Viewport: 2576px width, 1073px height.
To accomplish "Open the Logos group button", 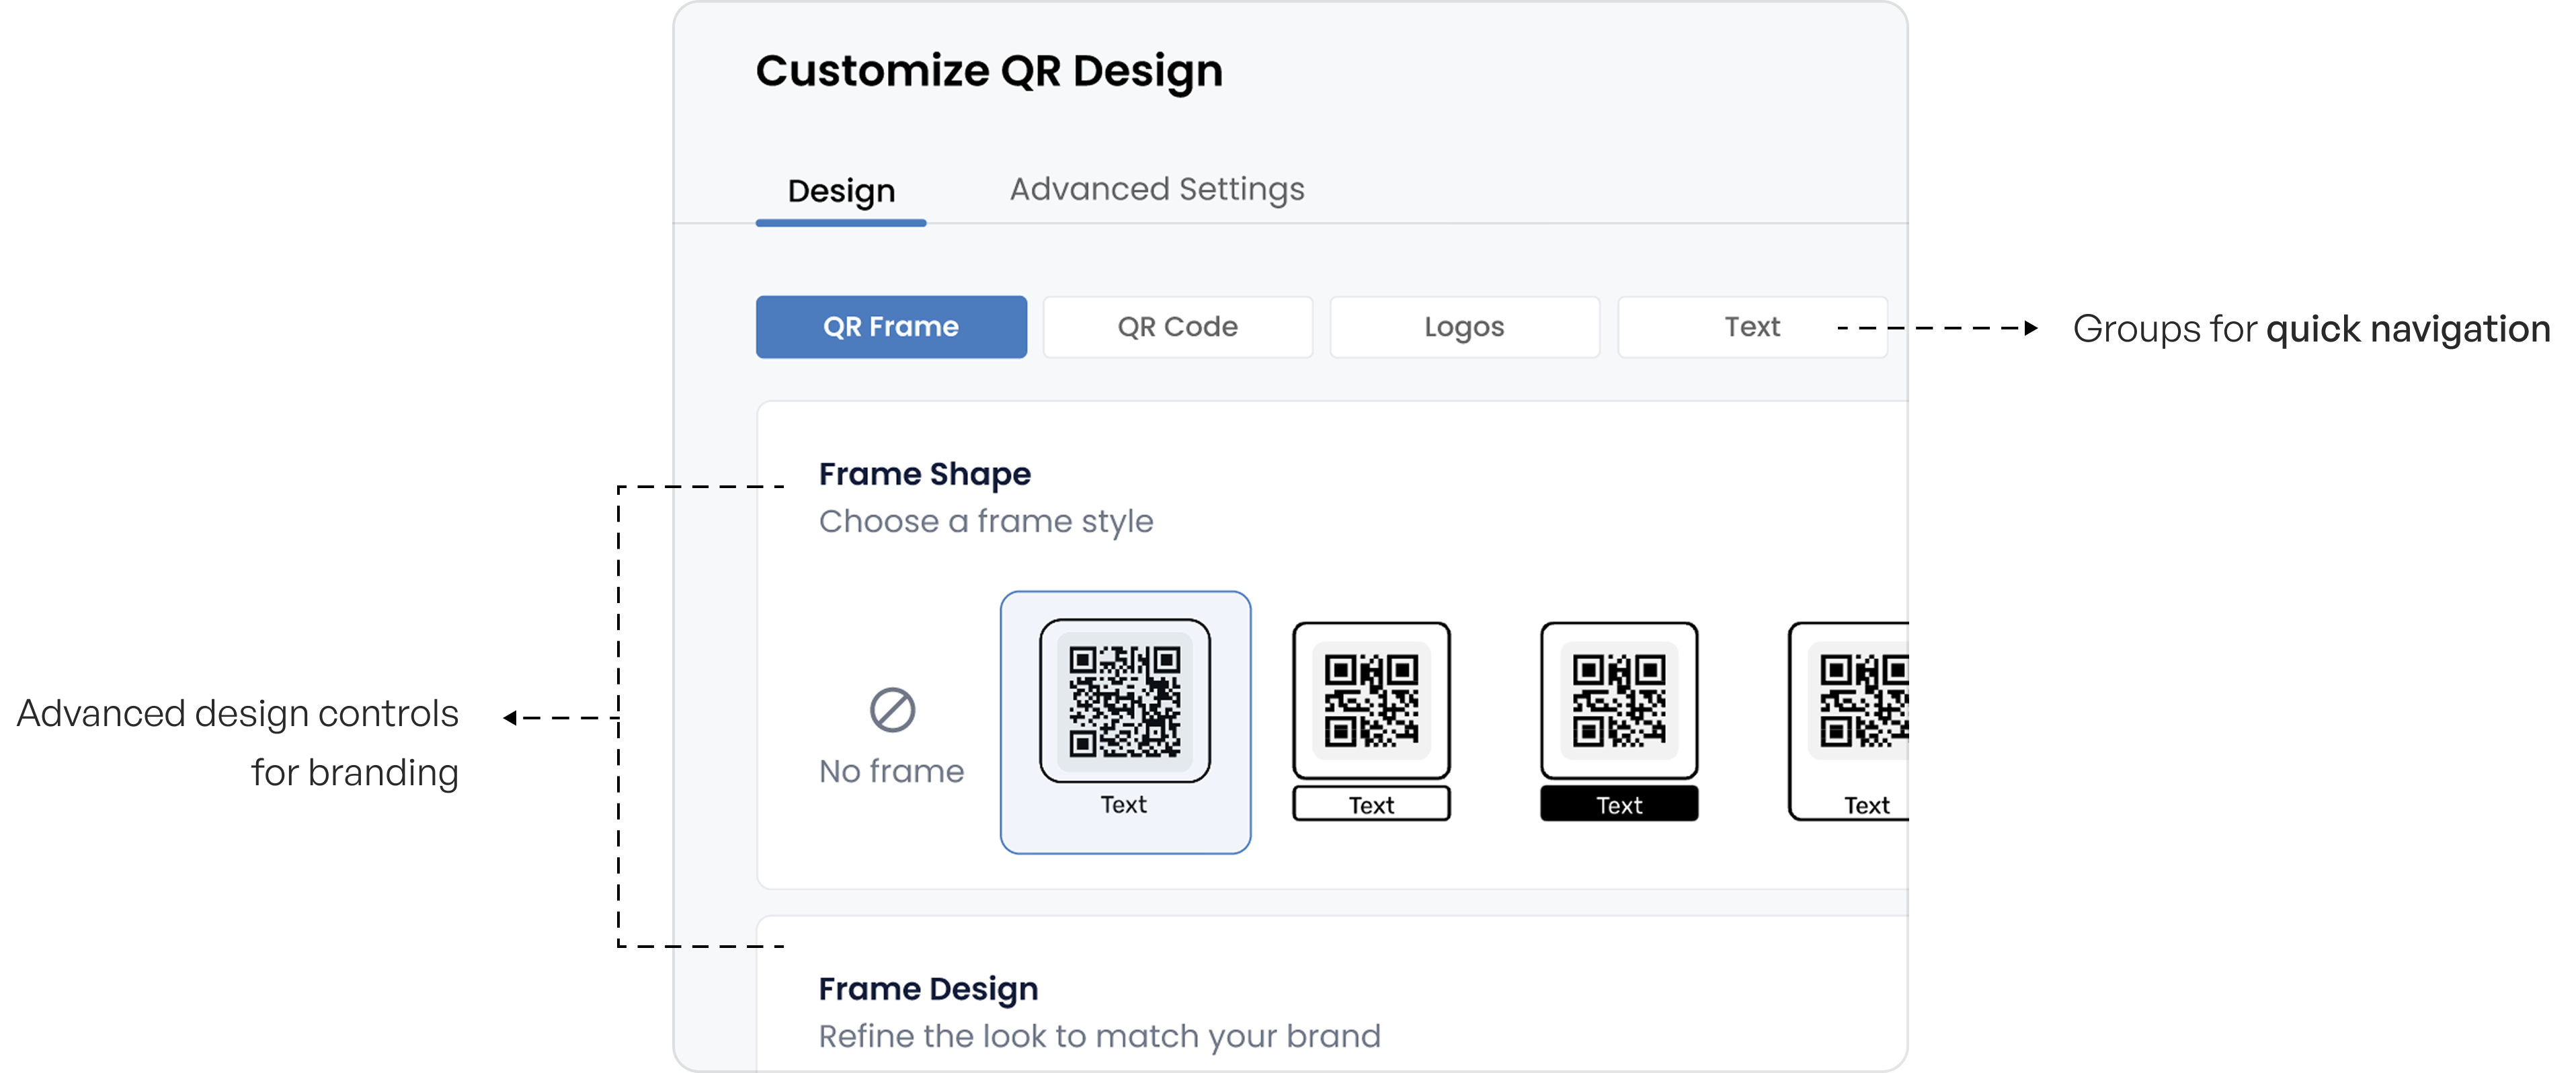I will (x=1464, y=327).
